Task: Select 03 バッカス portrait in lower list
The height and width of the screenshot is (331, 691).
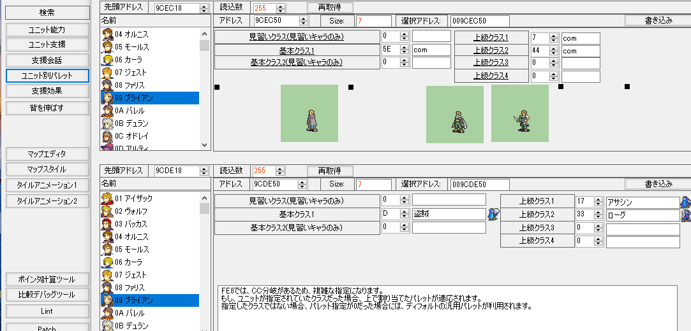Action: 107,224
